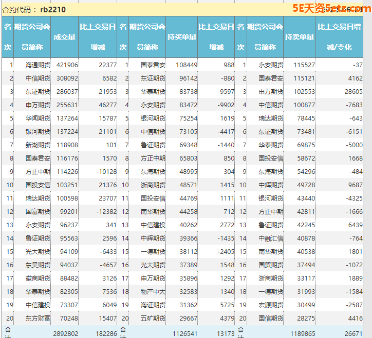This screenshot has height=338, width=372.
Task: Click change value 22377
Action: point(108,65)
